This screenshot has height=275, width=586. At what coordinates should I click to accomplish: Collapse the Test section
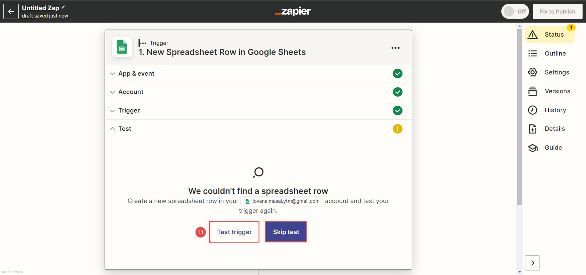(x=125, y=129)
